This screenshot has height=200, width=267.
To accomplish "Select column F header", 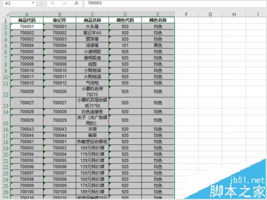I will click(186, 14).
